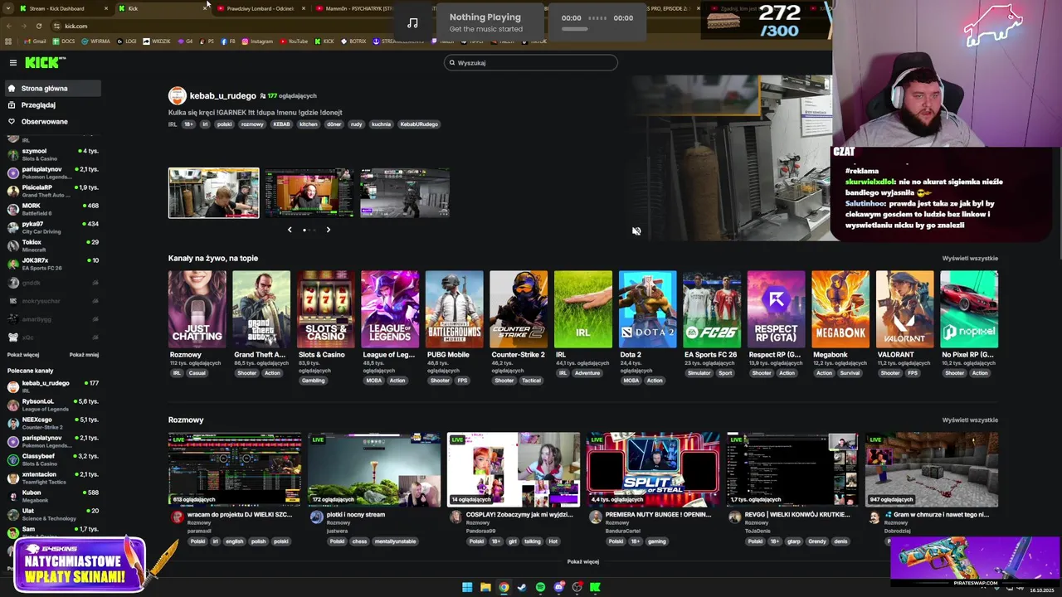Open Spotify from the taskbar

click(x=540, y=587)
